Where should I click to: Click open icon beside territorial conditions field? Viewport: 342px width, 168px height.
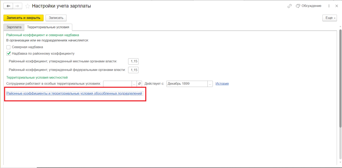140,84
